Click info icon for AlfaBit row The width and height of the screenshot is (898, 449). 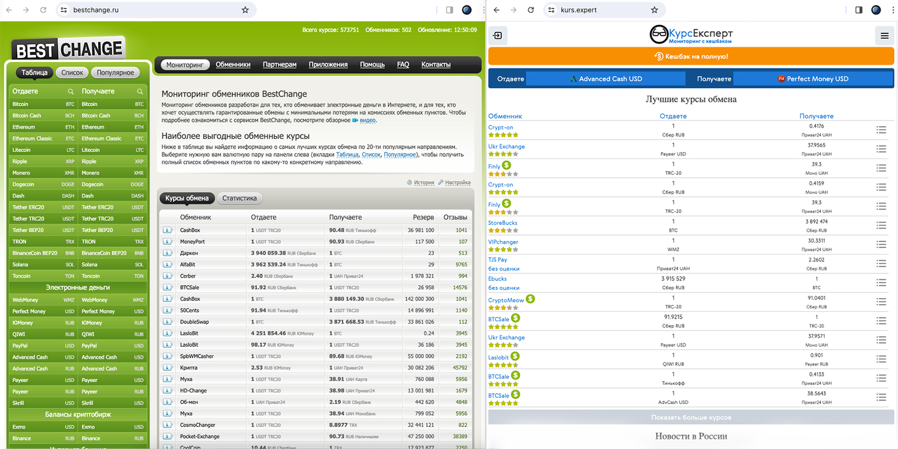(168, 265)
